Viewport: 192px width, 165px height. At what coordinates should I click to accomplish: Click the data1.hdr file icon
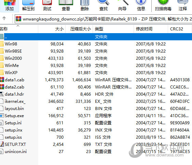click(x=2, y=94)
